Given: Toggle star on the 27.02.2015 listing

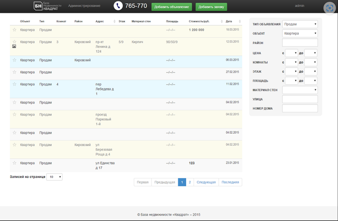Looking at the screenshot, I should tap(15, 72).
